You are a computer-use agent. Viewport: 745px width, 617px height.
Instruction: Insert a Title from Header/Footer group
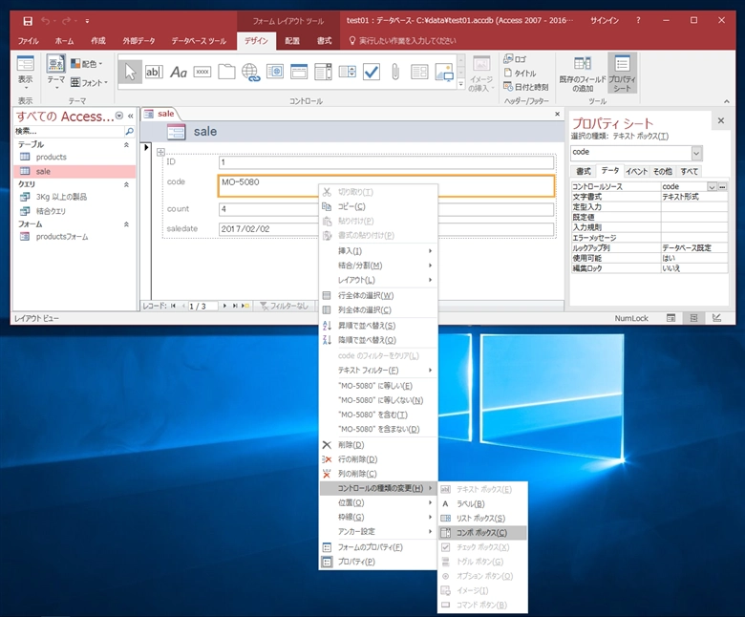[x=520, y=74]
